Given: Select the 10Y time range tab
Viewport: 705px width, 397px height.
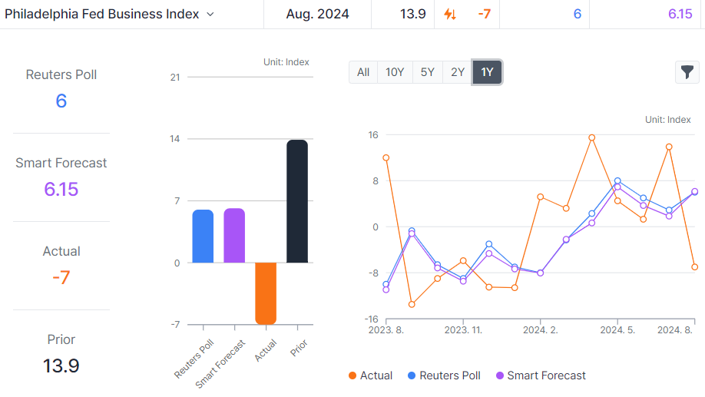Looking at the screenshot, I should pyautogui.click(x=395, y=72).
